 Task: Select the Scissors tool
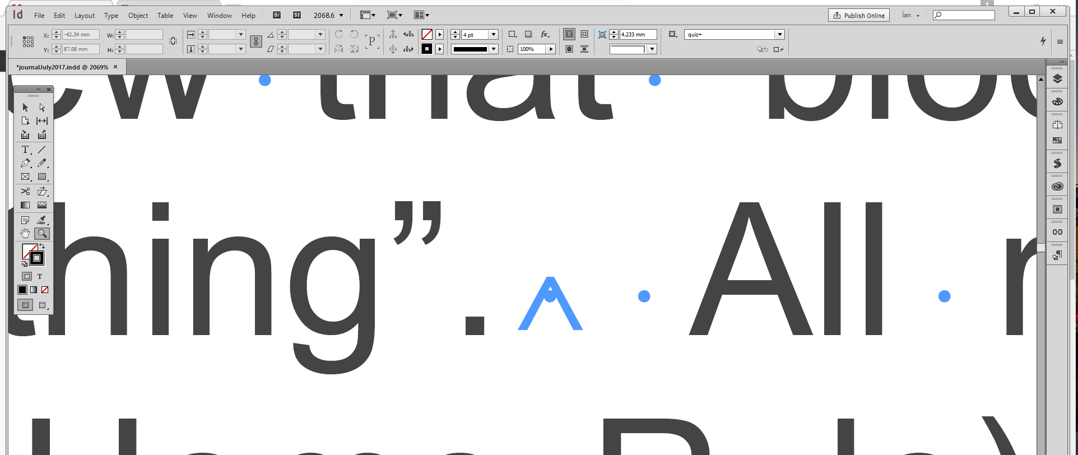(x=25, y=192)
